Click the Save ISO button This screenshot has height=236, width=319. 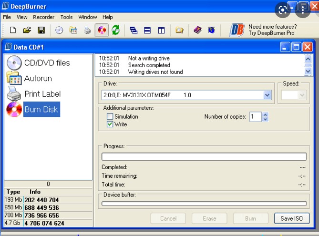tap(292, 218)
